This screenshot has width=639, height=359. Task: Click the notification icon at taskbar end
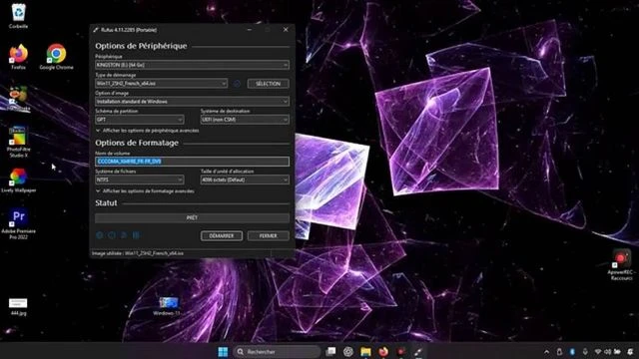631,352
